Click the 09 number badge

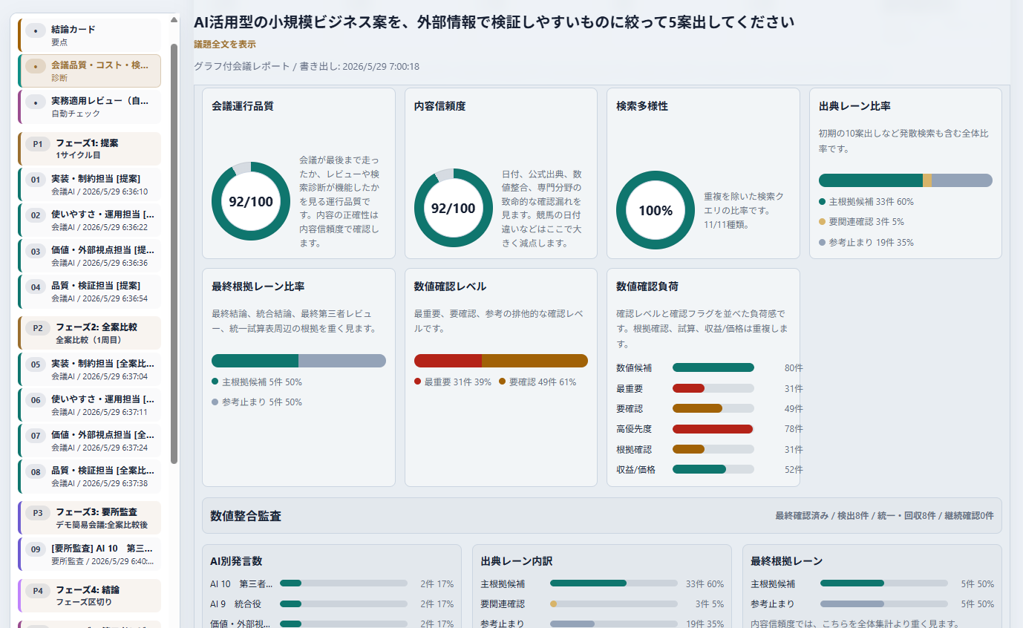click(x=36, y=549)
